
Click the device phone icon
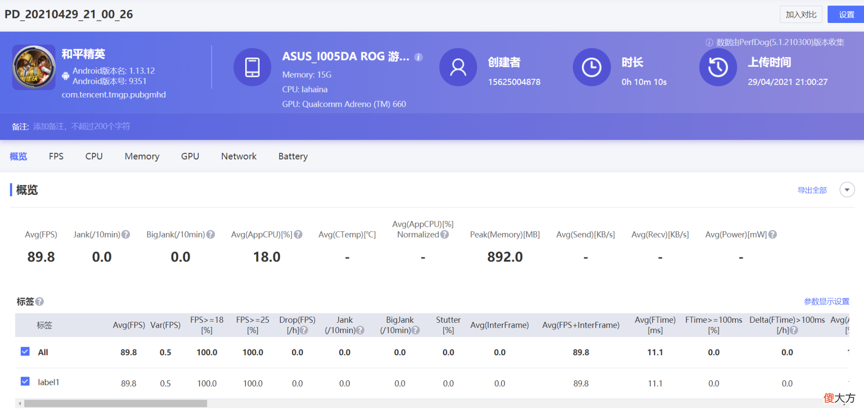point(252,67)
